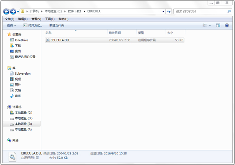This screenshot has height=165, width=235.
Task: Select 软件下载1 in the address path
Action: click(x=74, y=11)
